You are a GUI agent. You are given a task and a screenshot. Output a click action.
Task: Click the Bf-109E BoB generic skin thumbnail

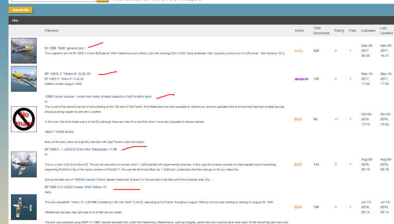24,50
